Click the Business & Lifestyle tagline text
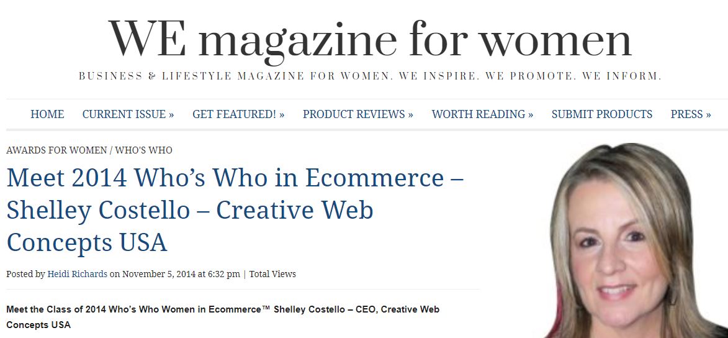 pos(370,76)
